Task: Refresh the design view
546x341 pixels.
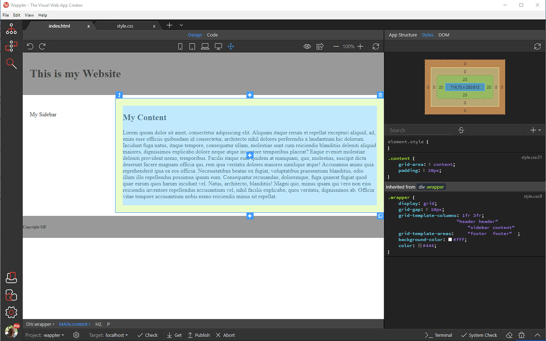Action: click(375, 46)
